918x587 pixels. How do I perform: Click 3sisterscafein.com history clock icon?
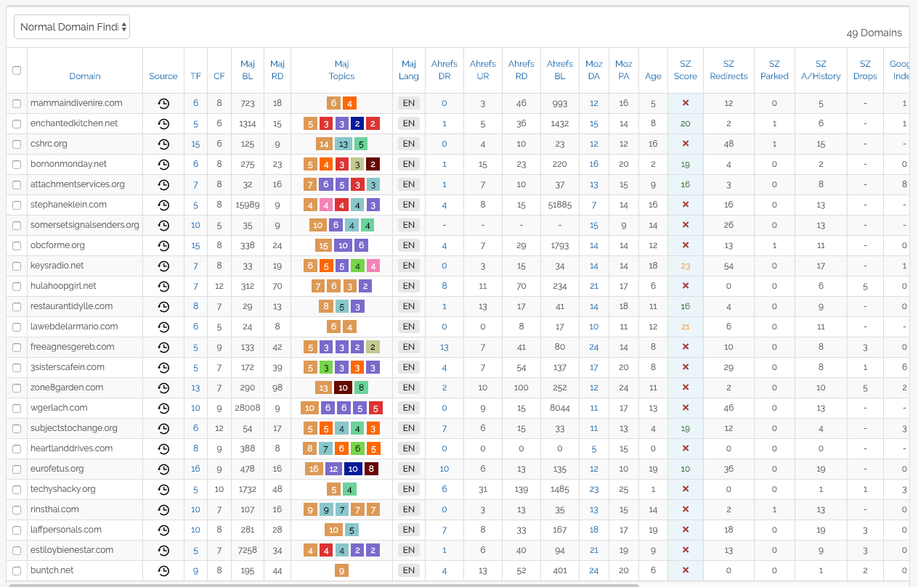pos(163,367)
